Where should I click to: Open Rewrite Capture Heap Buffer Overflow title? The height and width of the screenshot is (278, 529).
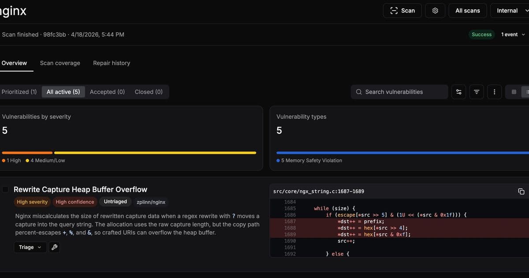[80, 189]
